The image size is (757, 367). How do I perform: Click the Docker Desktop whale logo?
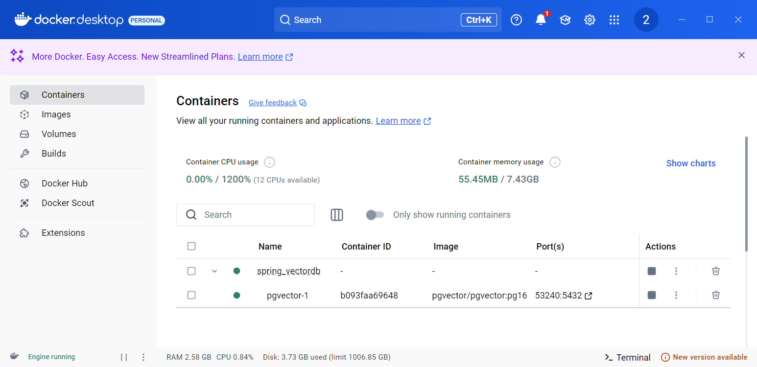tap(22, 19)
